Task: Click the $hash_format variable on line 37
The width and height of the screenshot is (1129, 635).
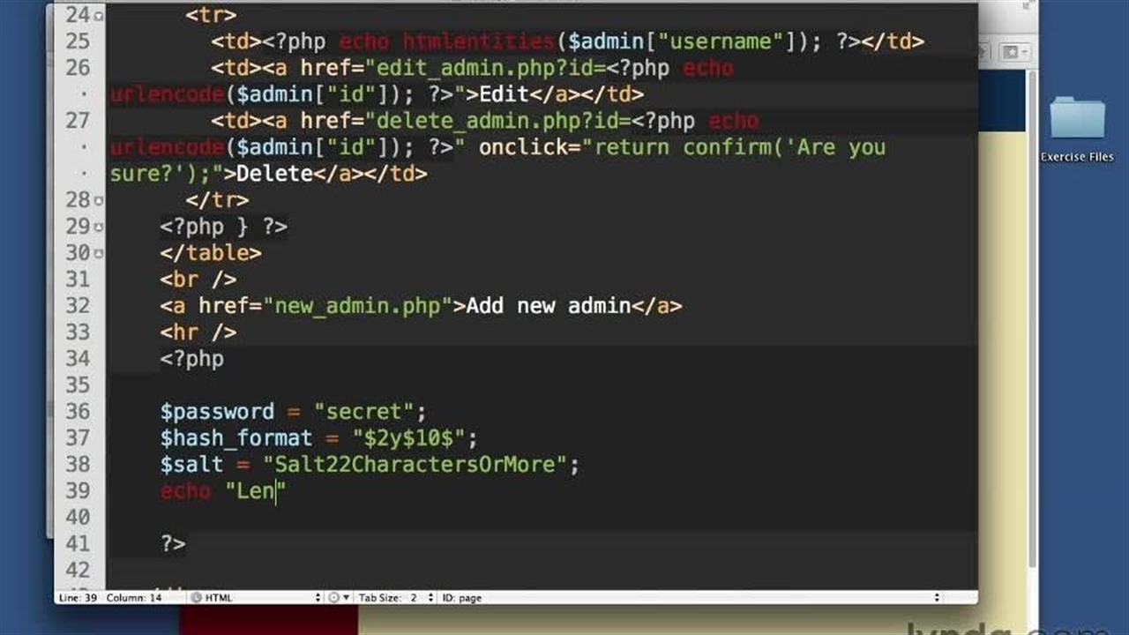Action: click(236, 438)
